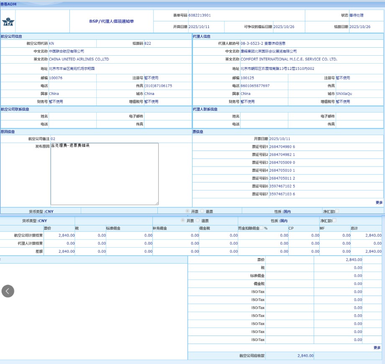Click the form number 6082213901
Viewport: 385px width, 364px height.
(x=200, y=15)
